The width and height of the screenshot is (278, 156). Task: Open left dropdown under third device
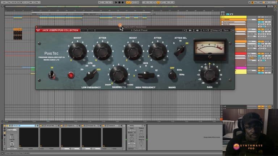pyautogui.click(x=66, y=149)
